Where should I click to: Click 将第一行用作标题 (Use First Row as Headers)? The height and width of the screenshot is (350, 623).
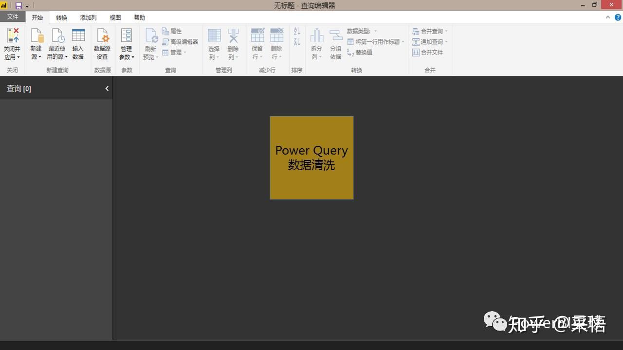[376, 42]
